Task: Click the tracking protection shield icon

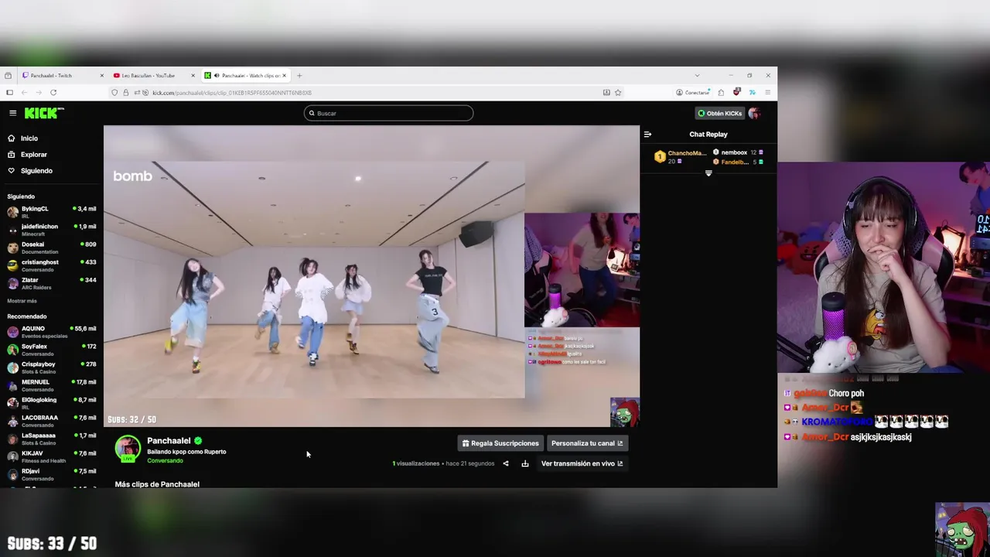Action: [x=114, y=93]
